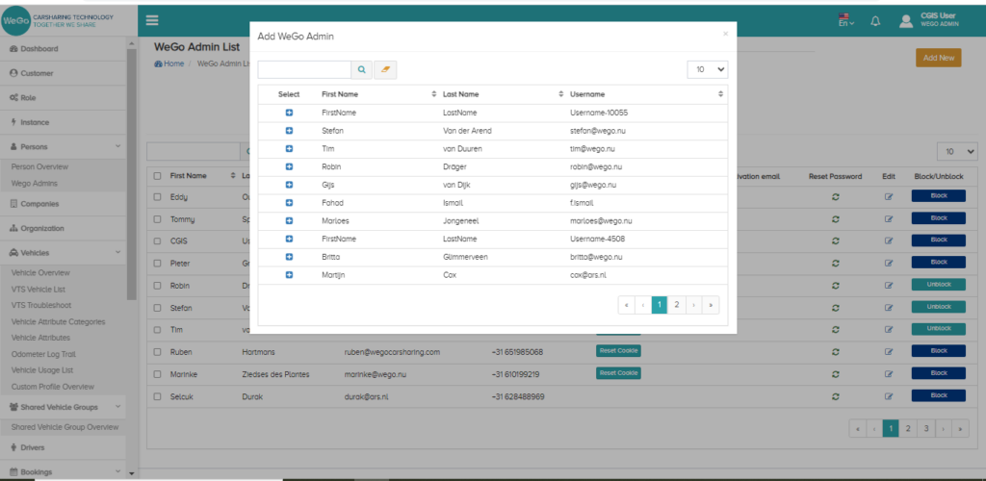
Task: Toggle the select-all checkbox in table header
Action: 157,176
